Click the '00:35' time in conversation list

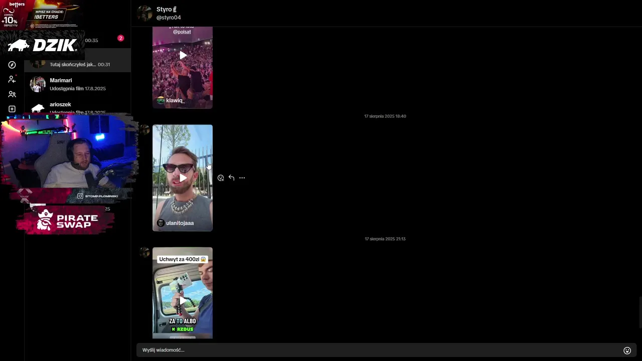[91, 41]
